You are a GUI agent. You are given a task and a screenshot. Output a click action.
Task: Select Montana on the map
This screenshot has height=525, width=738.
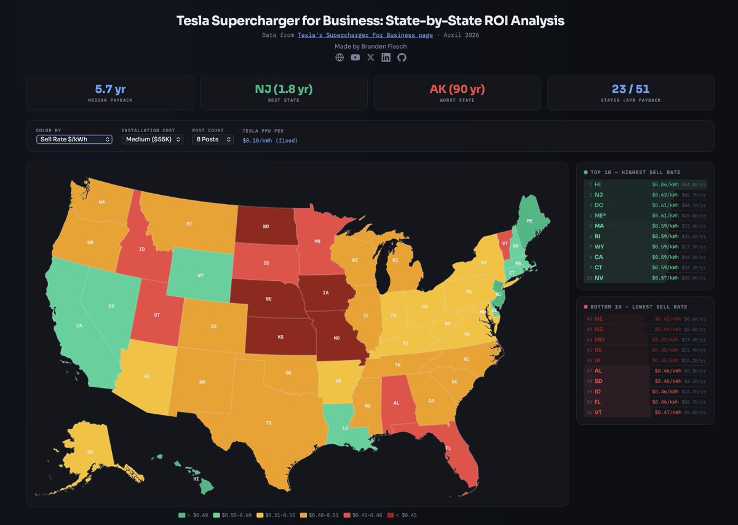(189, 224)
